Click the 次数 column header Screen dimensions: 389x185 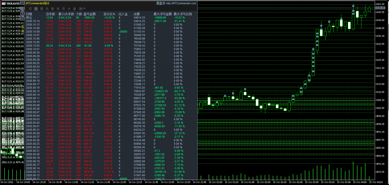point(79,14)
